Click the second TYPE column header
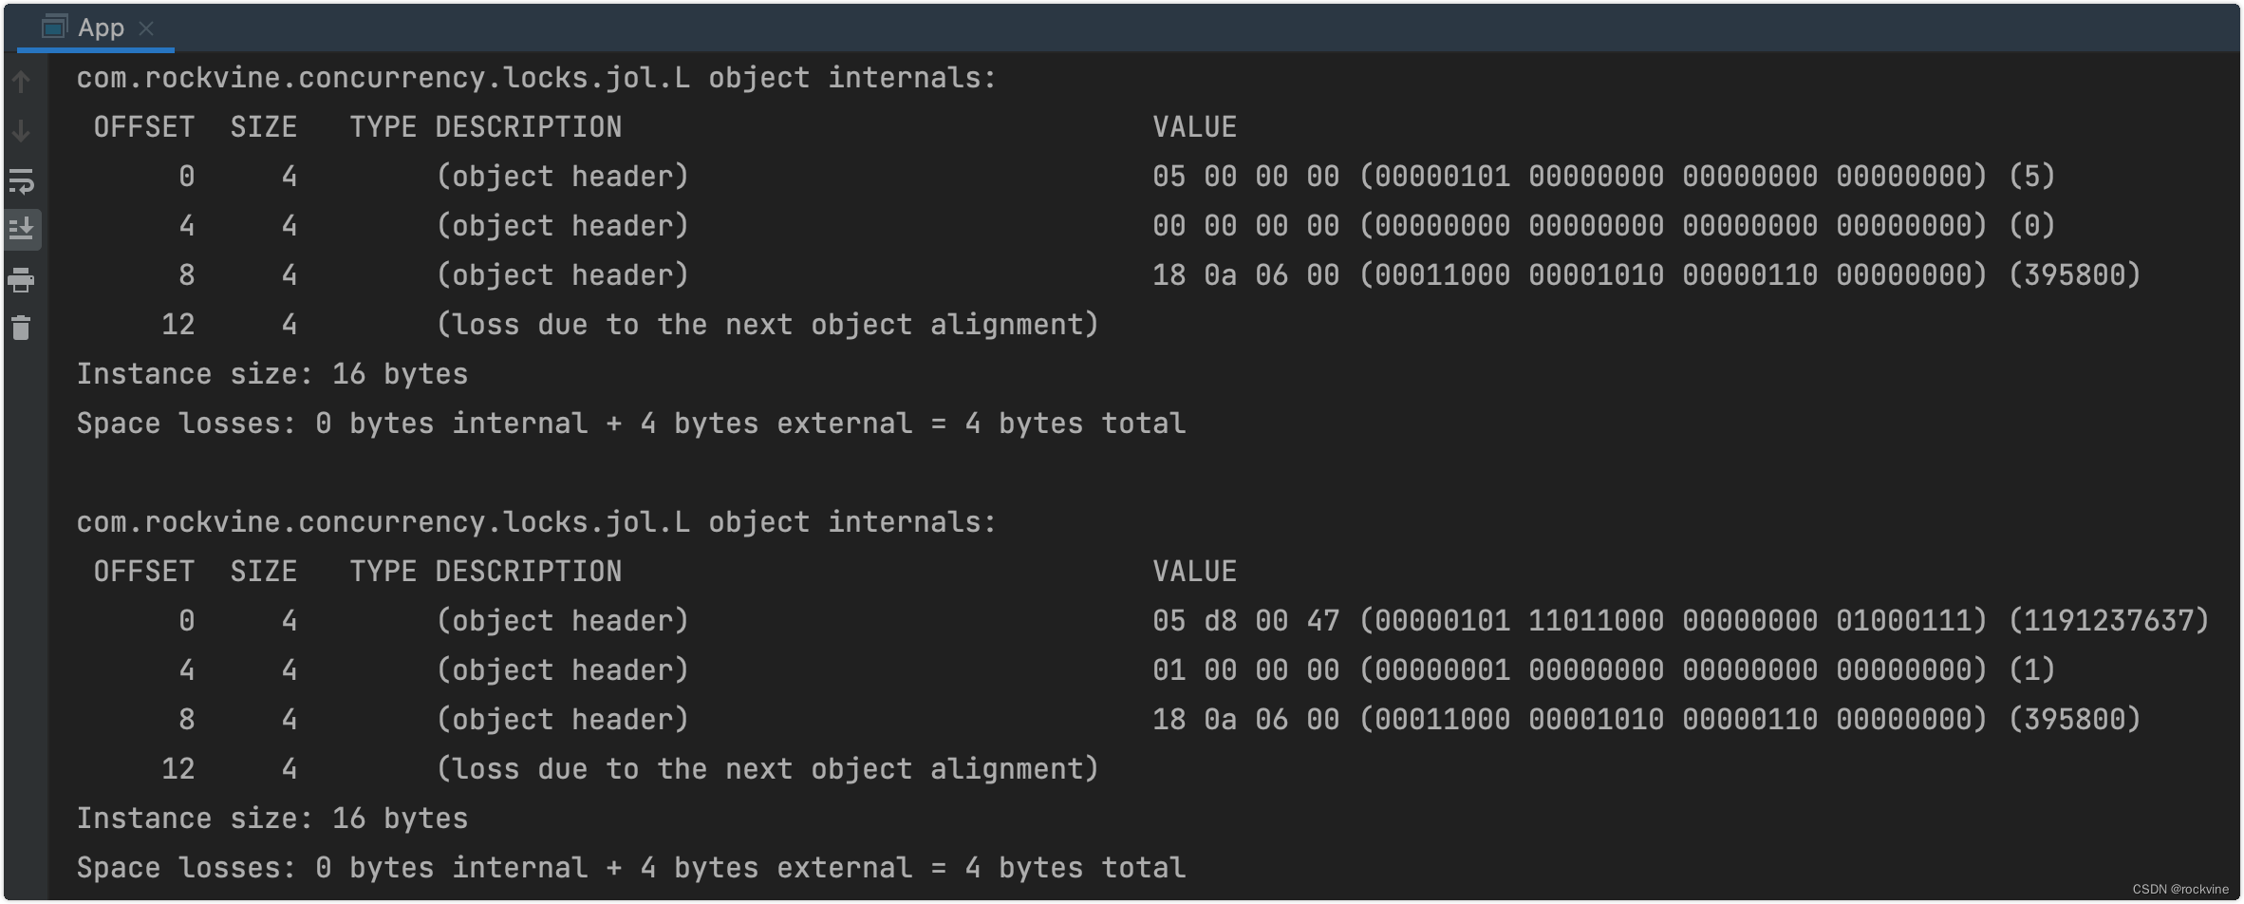2244x904 pixels. pyautogui.click(x=383, y=572)
